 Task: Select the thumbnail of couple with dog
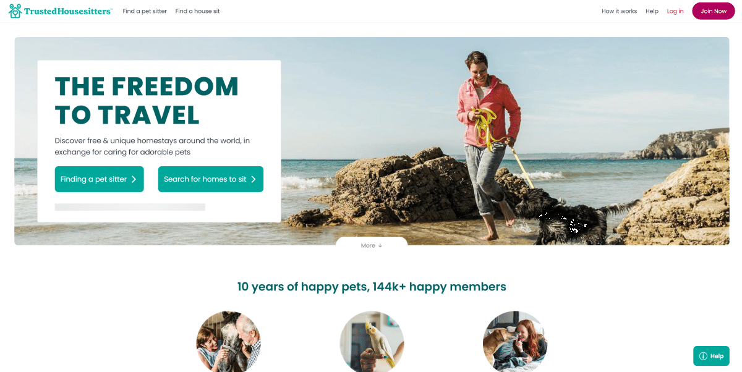[x=228, y=342]
